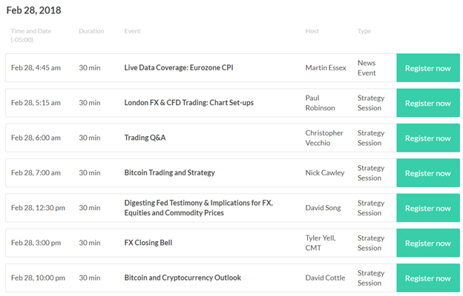Register for Bitcoin Trading and Strategy
Screen dimensions: 463x296
pyautogui.click(x=428, y=173)
